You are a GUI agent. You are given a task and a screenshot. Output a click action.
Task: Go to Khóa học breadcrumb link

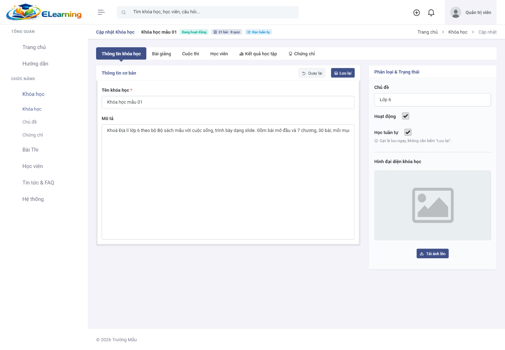click(458, 32)
